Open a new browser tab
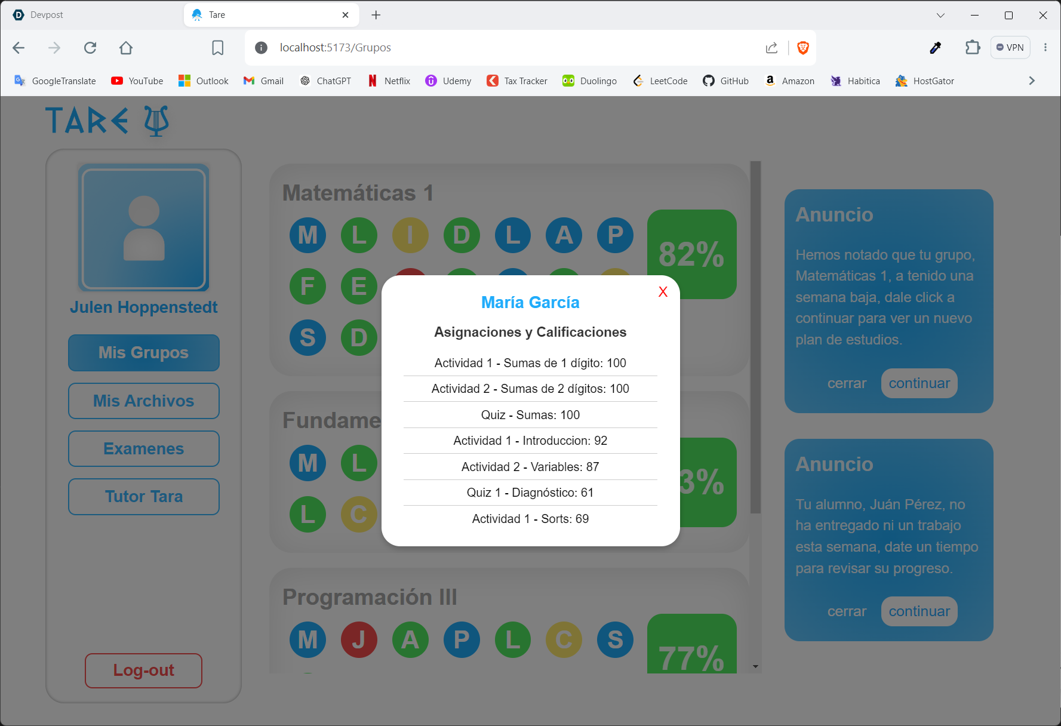Image resolution: width=1061 pixels, height=726 pixels. click(376, 15)
